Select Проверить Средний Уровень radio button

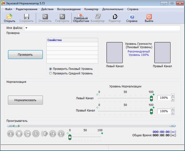(51, 73)
